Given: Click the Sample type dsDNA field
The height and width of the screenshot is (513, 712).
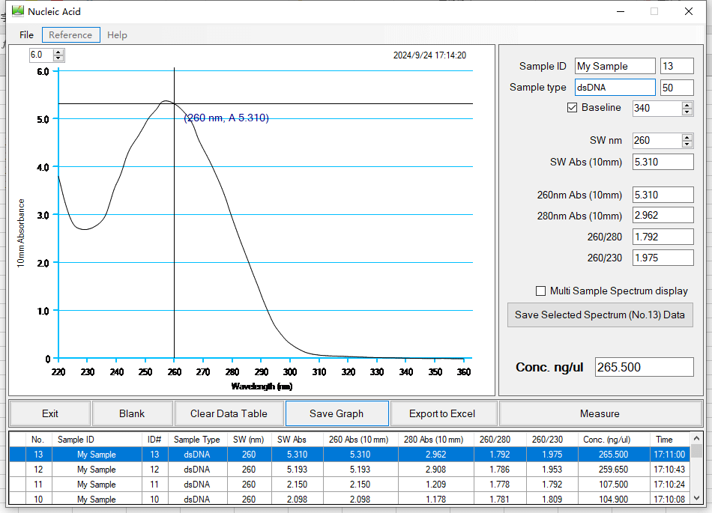Looking at the screenshot, I should [615, 88].
